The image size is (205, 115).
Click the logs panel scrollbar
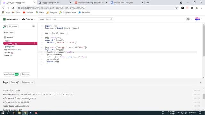pos(204,96)
